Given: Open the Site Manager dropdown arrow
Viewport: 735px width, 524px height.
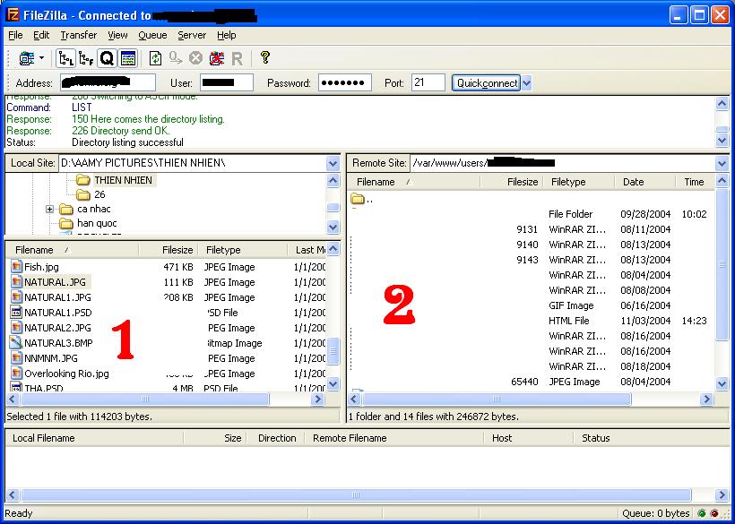Looking at the screenshot, I should tap(41, 58).
